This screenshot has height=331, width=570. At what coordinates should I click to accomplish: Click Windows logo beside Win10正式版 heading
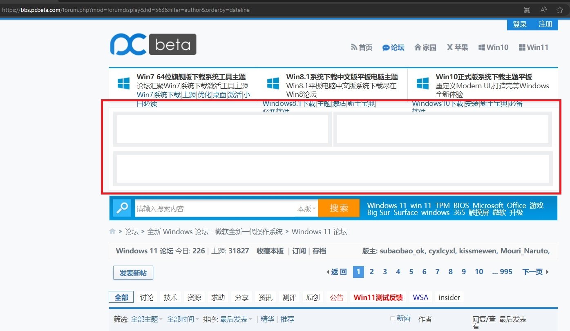pos(422,84)
